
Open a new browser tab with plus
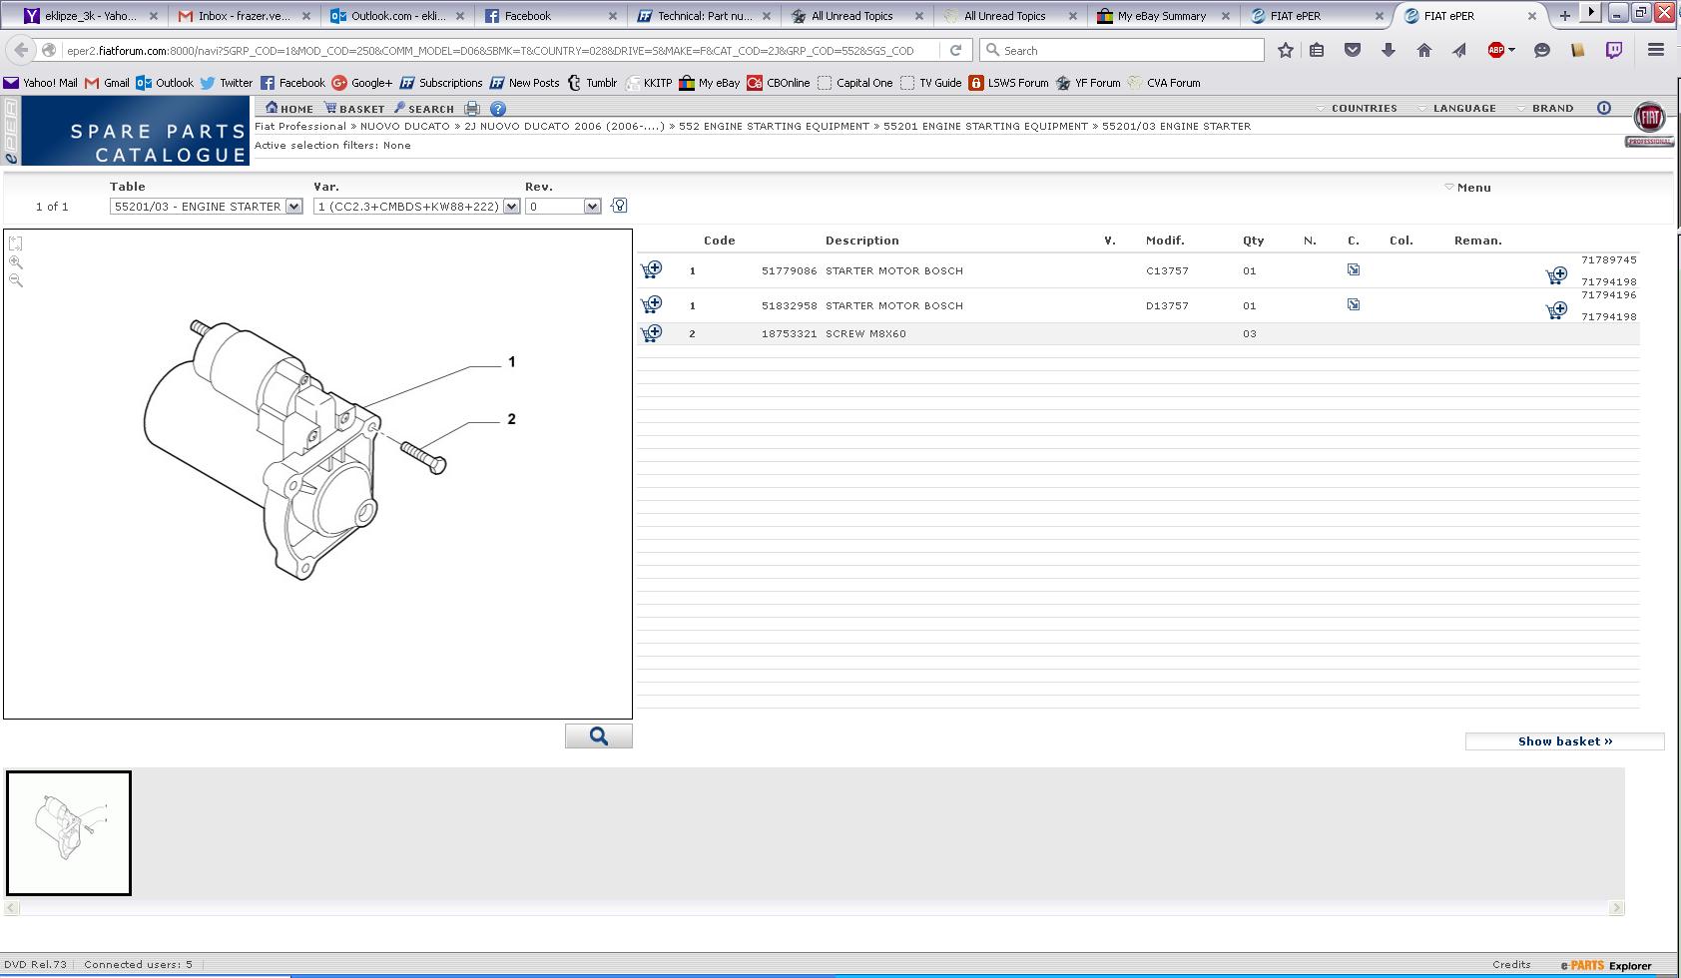pos(1564,15)
